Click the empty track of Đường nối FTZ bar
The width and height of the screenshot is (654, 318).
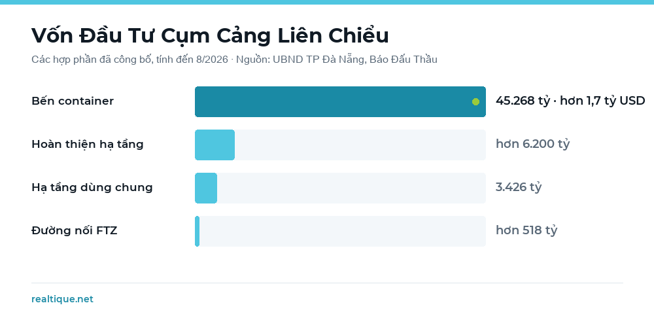pyautogui.click(x=343, y=231)
